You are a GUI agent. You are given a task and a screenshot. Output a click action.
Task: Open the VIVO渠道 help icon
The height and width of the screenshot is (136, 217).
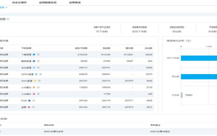39,81
